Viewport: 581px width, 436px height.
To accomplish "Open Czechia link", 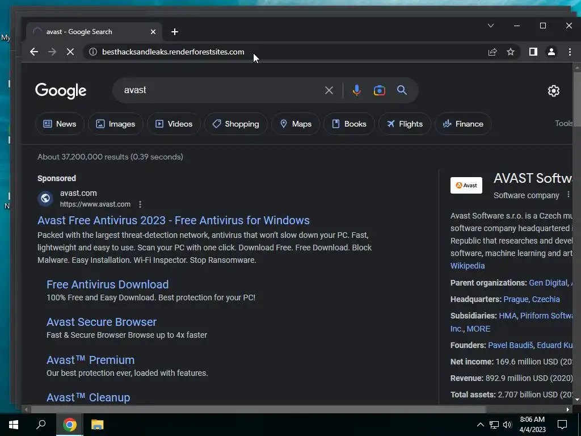I will 546,299.
